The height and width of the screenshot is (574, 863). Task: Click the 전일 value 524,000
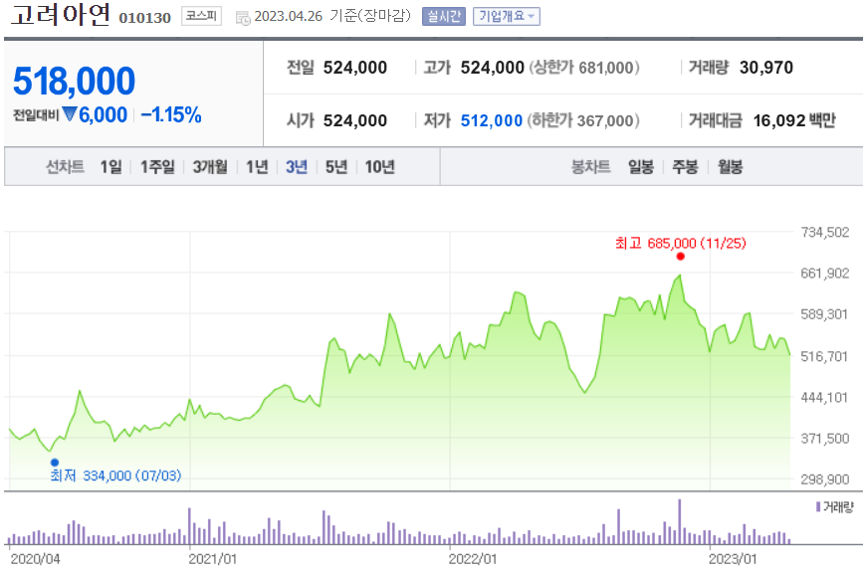(355, 68)
